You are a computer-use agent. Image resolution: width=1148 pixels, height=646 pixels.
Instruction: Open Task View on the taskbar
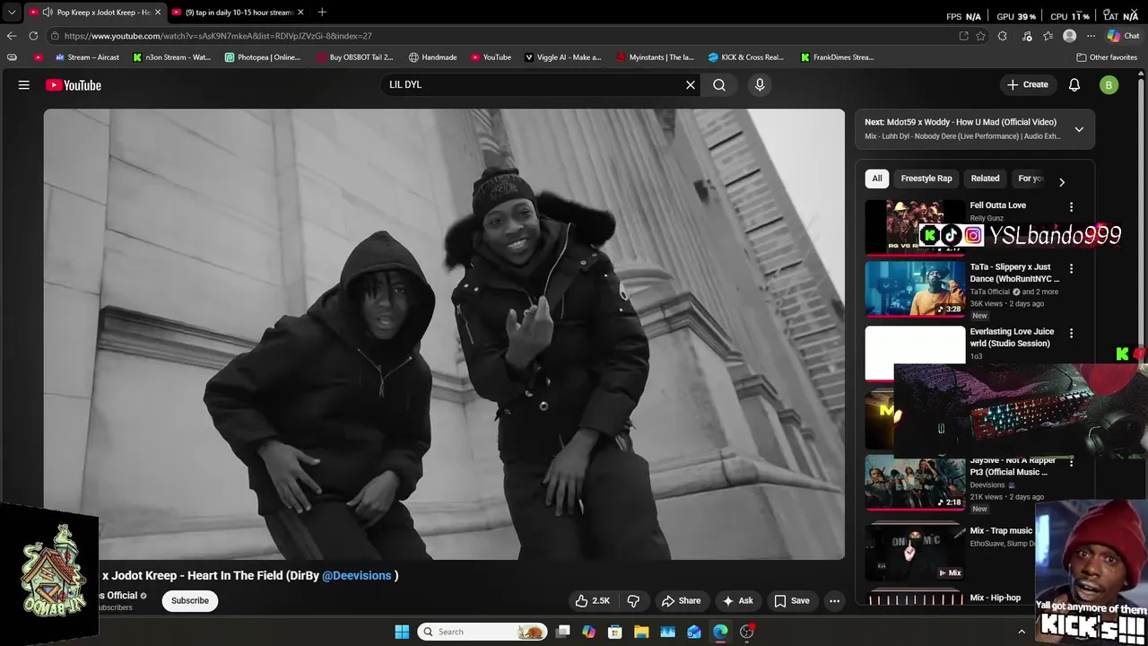tap(562, 632)
